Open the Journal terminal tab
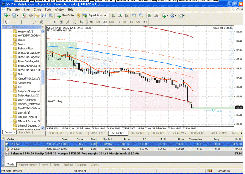 point(95,165)
